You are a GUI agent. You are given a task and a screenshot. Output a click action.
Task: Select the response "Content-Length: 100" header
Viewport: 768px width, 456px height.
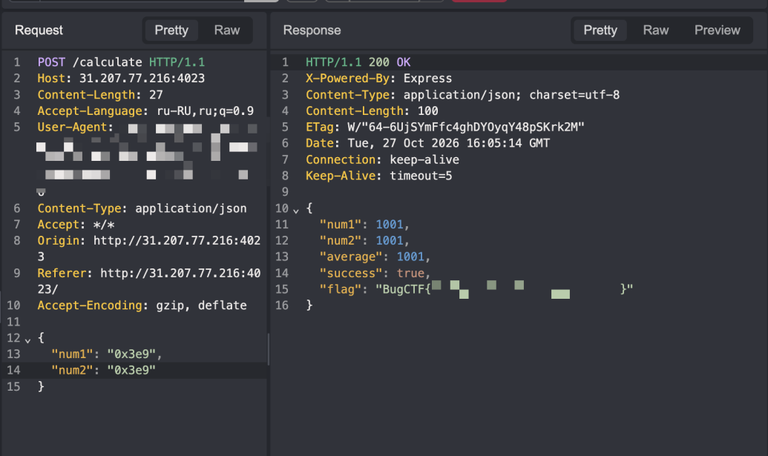[372, 110]
